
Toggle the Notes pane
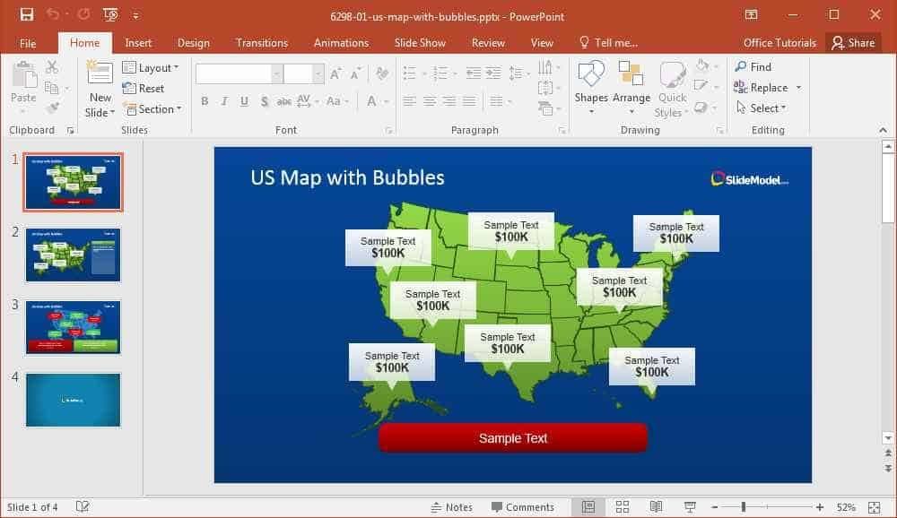click(x=451, y=507)
